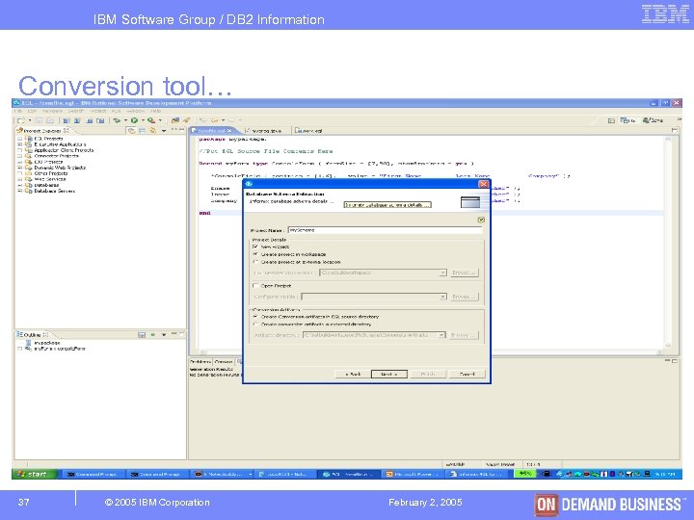Expand Enterprise Applications tree node
Screen dimensions: 694x520
(x=19, y=144)
